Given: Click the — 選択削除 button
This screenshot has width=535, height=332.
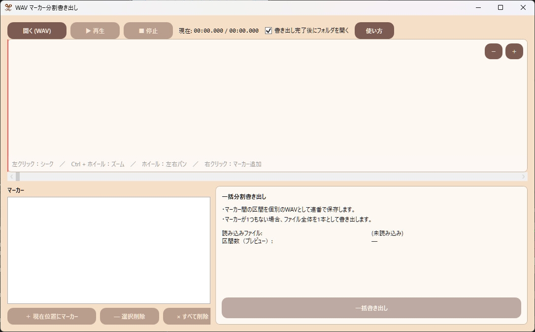Looking at the screenshot, I should pyautogui.click(x=130, y=316).
